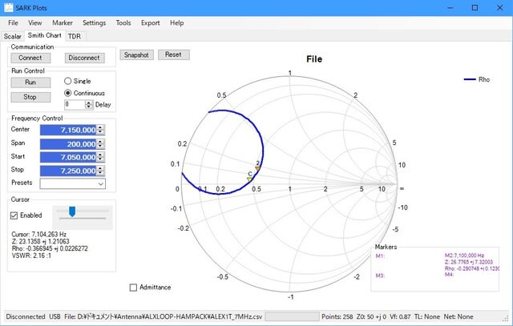Viewport: 513px width, 326px height.
Task: Open the Presets dropdown
Action: [73, 183]
